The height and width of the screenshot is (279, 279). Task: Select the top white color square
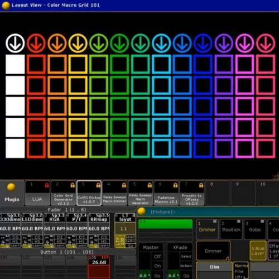pos(15,64)
